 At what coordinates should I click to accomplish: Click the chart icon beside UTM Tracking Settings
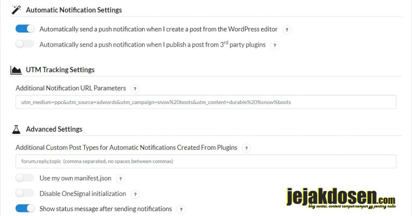(x=16, y=70)
